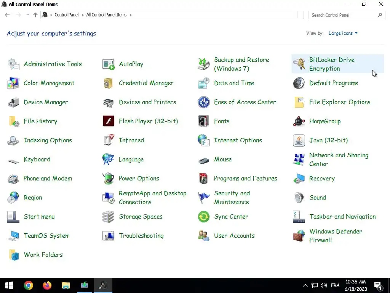The height and width of the screenshot is (293, 390).
Task: Click the User Accounts link
Action: 234,236
